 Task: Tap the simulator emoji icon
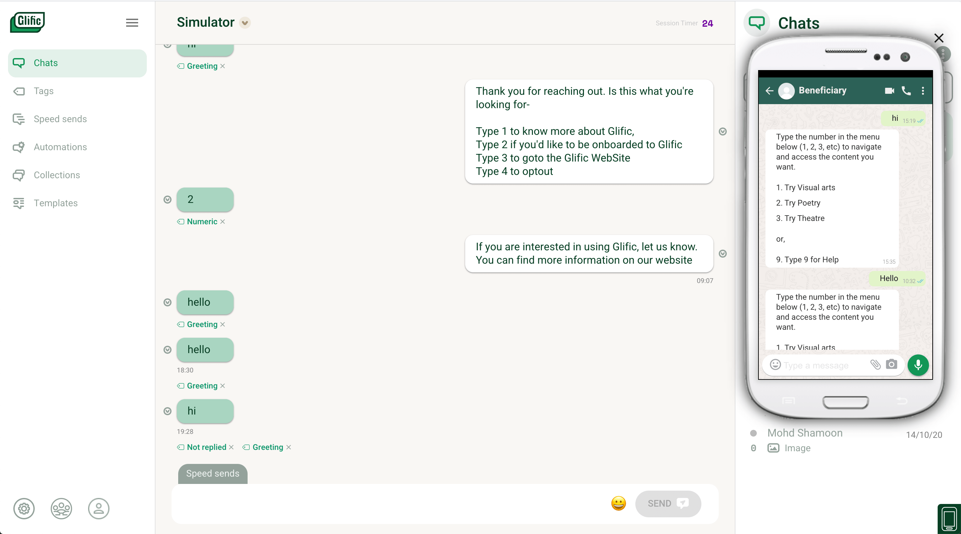coord(775,364)
